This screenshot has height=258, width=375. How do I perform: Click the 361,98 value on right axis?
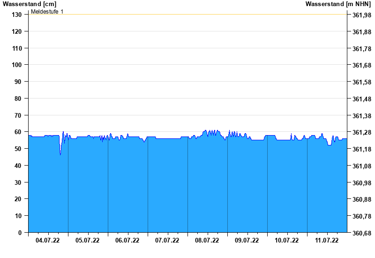tap(362, 15)
